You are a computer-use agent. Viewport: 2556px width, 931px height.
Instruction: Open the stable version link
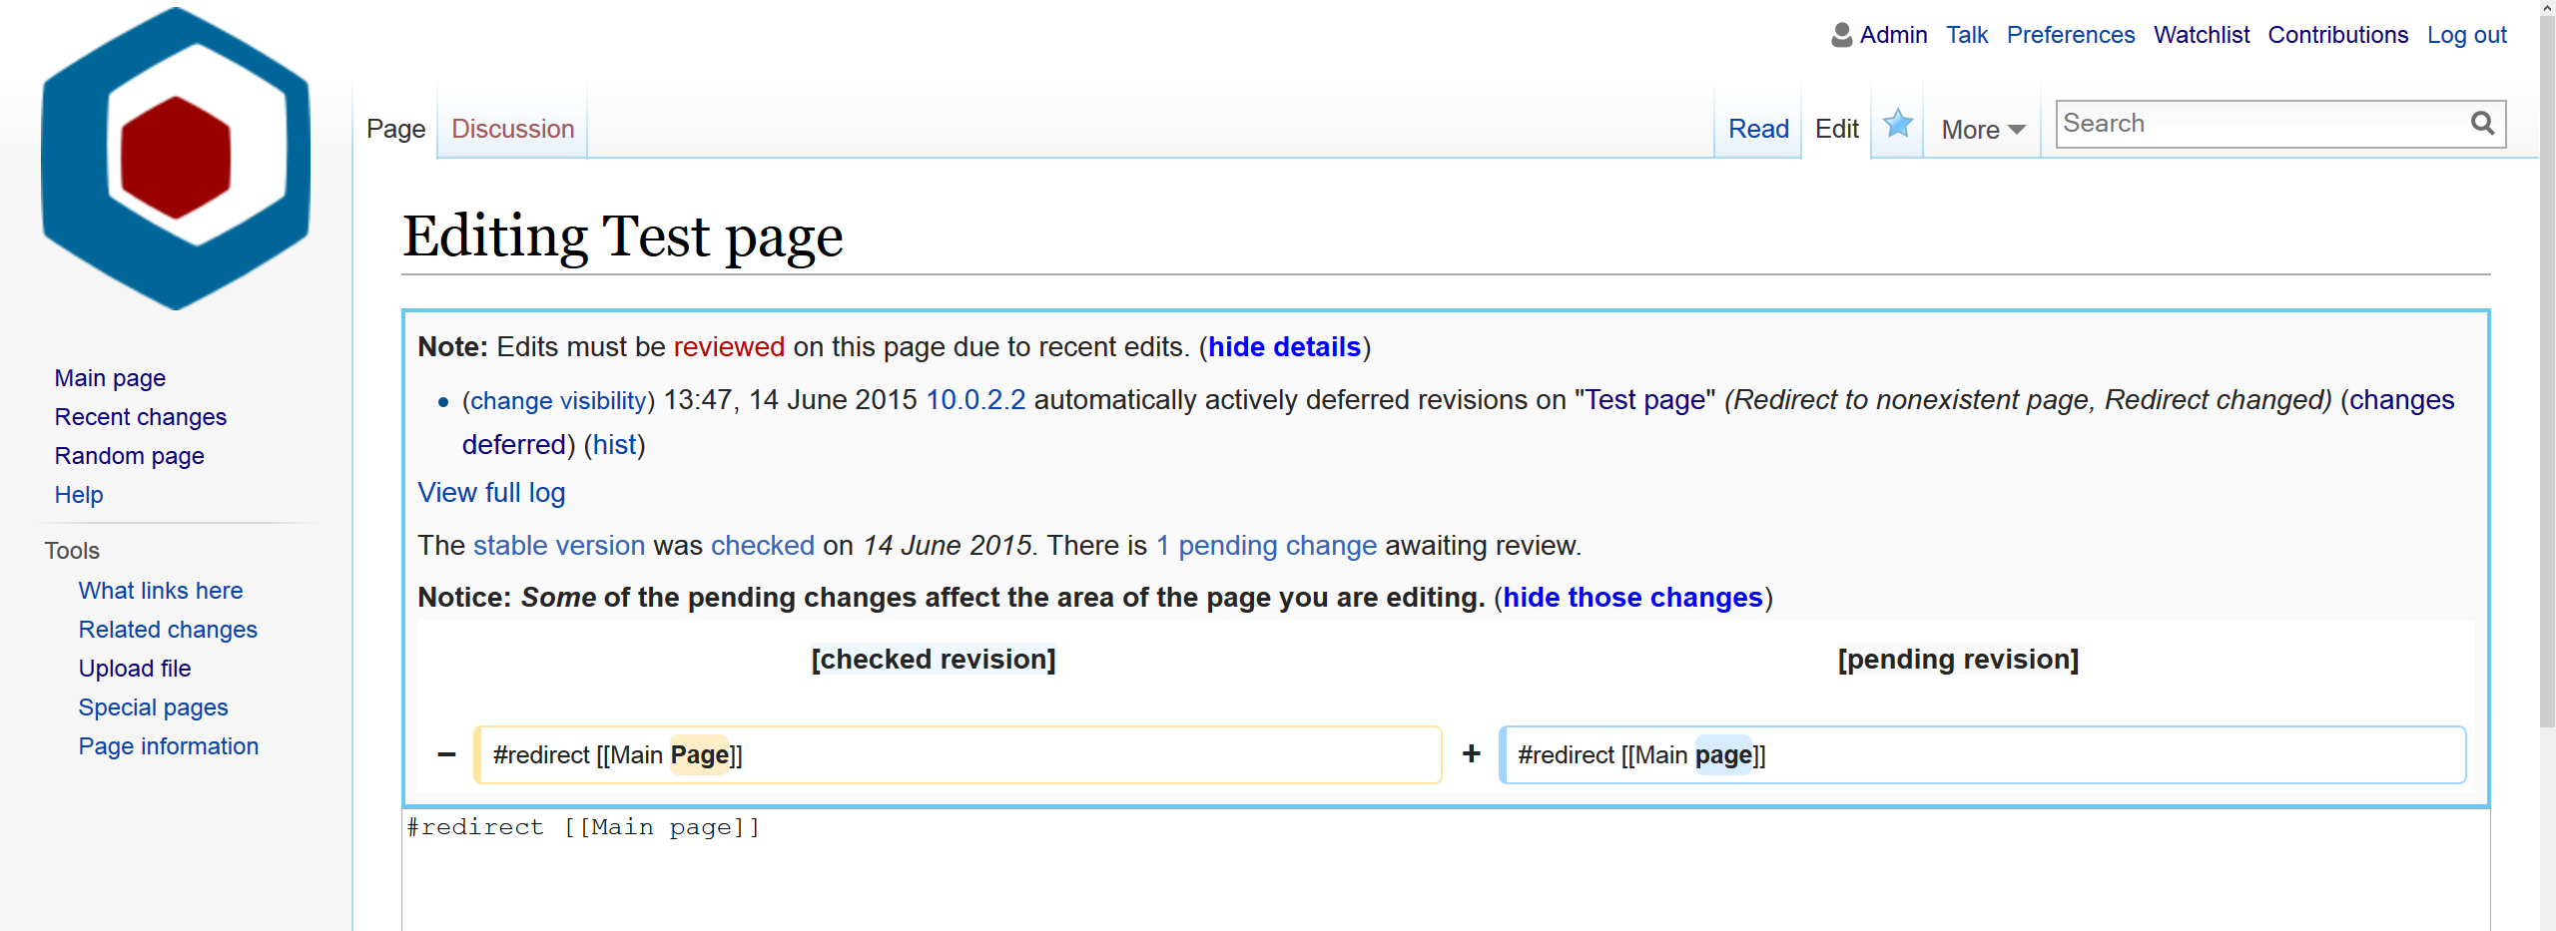pyautogui.click(x=559, y=546)
